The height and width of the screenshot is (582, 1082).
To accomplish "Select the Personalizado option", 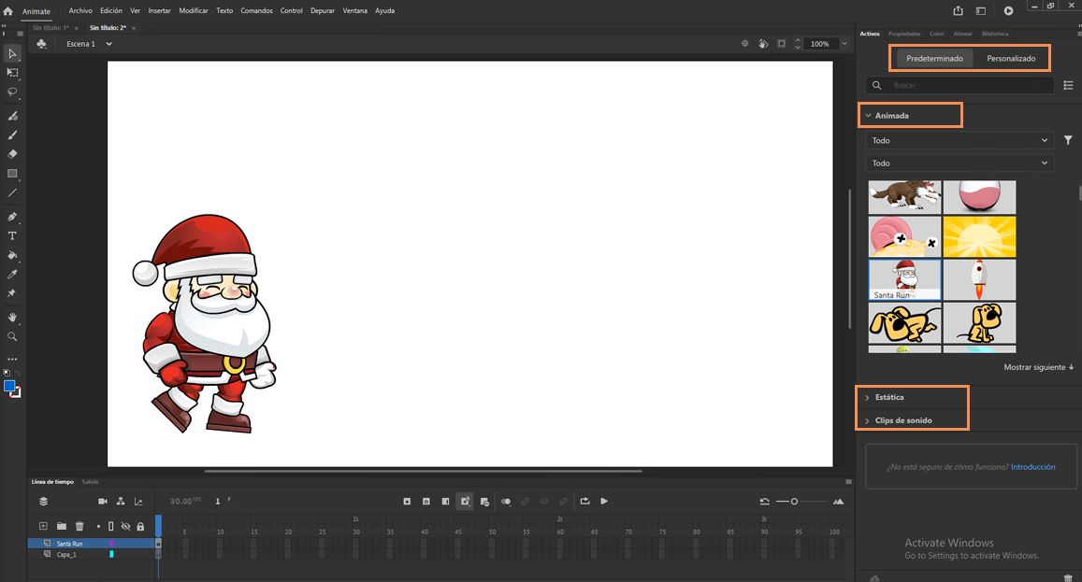I will 1011,59.
